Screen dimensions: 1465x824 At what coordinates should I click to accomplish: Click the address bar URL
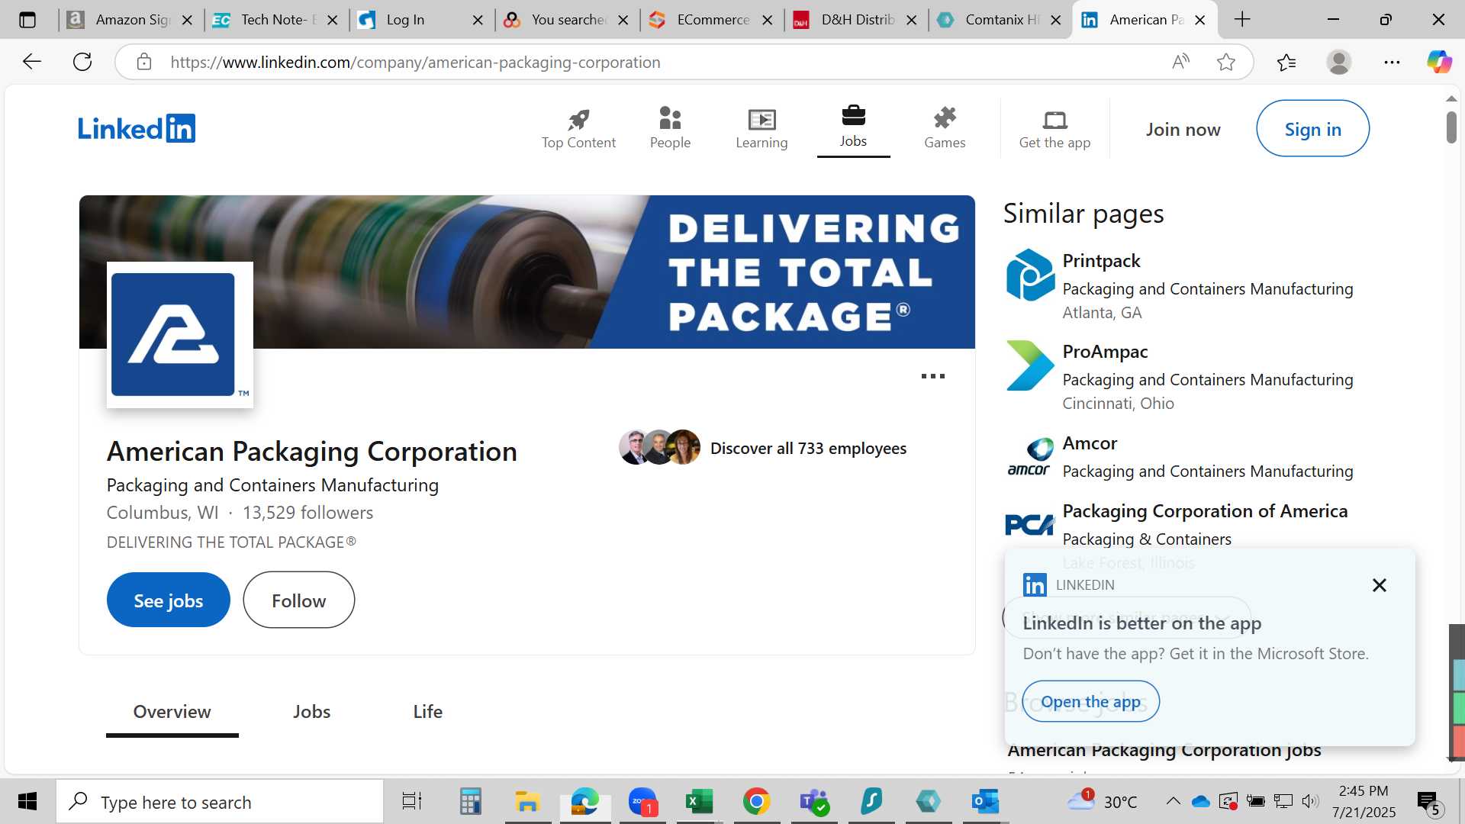[x=415, y=62]
